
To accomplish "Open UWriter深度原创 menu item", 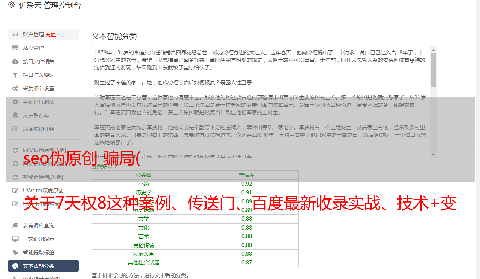I will (x=43, y=191).
